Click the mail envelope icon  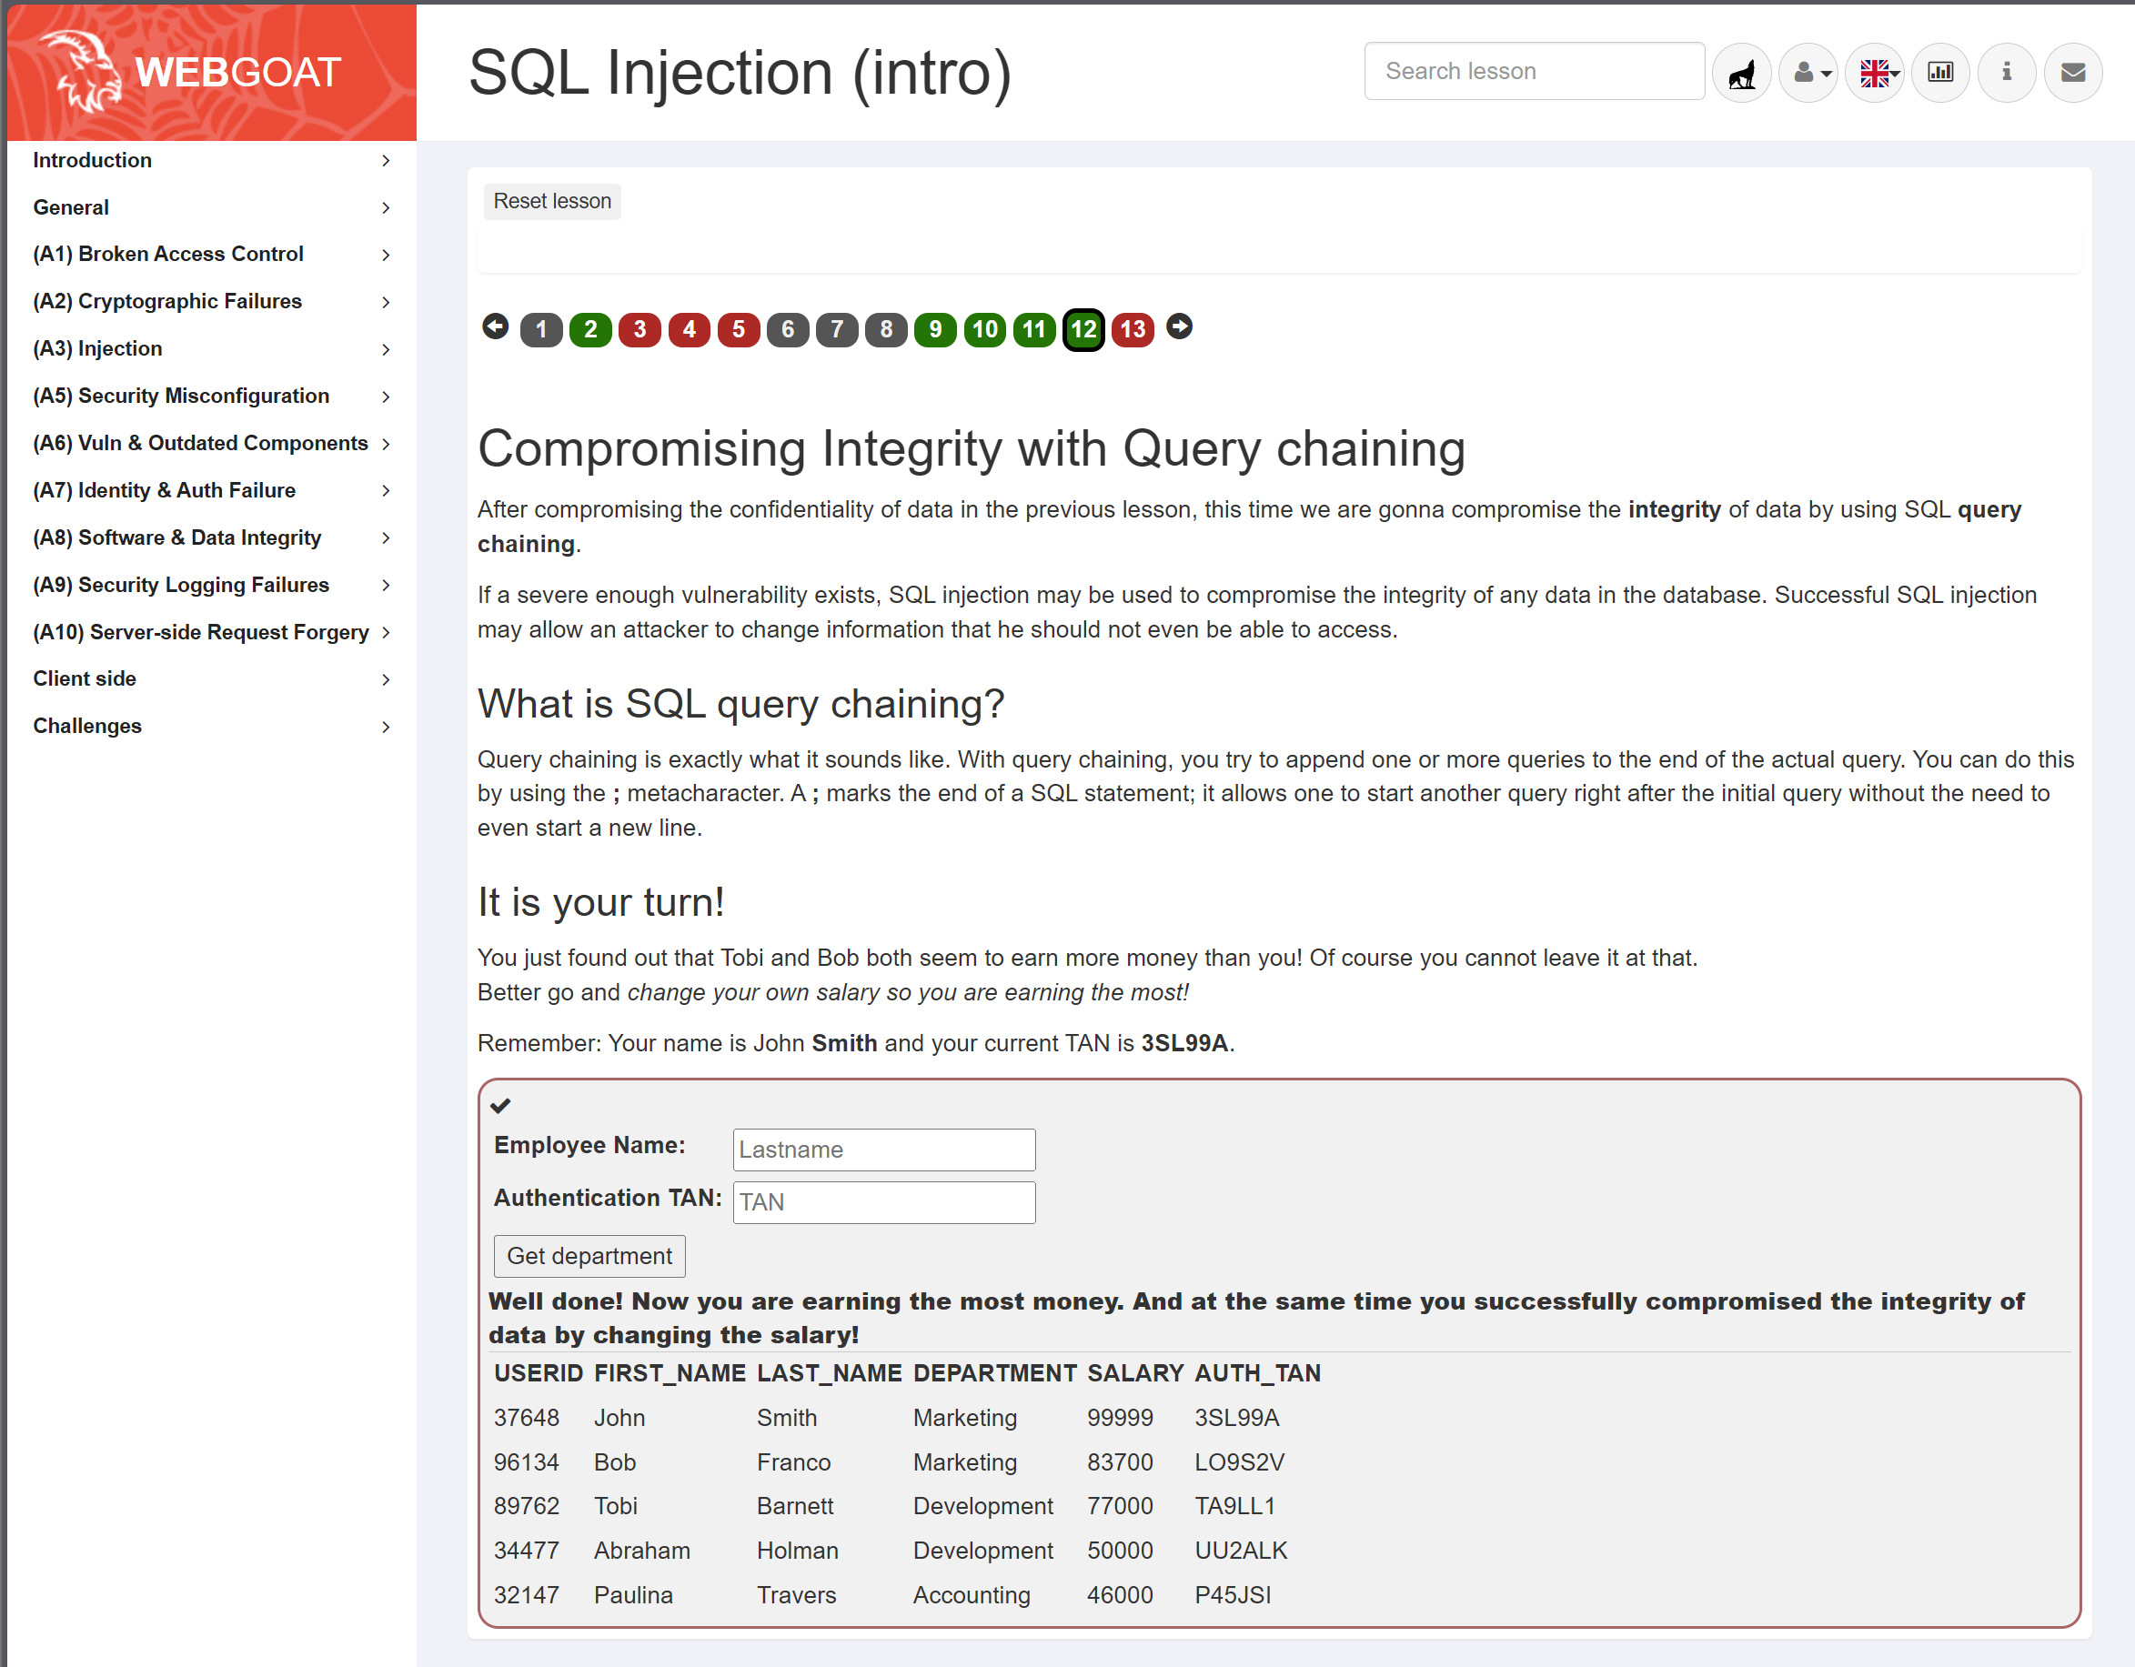[x=2072, y=73]
